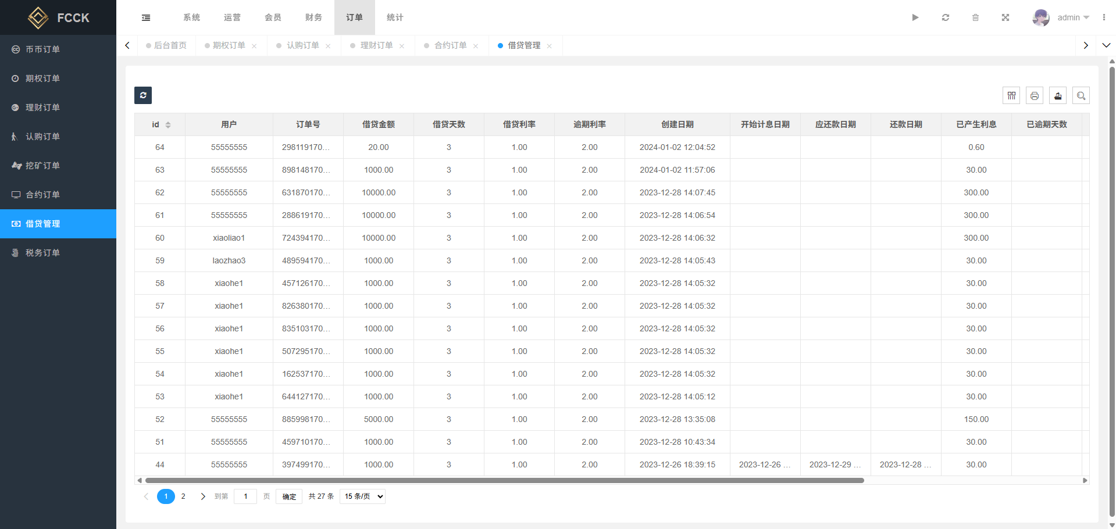The height and width of the screenshot is (529, 1116).
Task: Open the admin user dropdown
Action: point(1061,17)
